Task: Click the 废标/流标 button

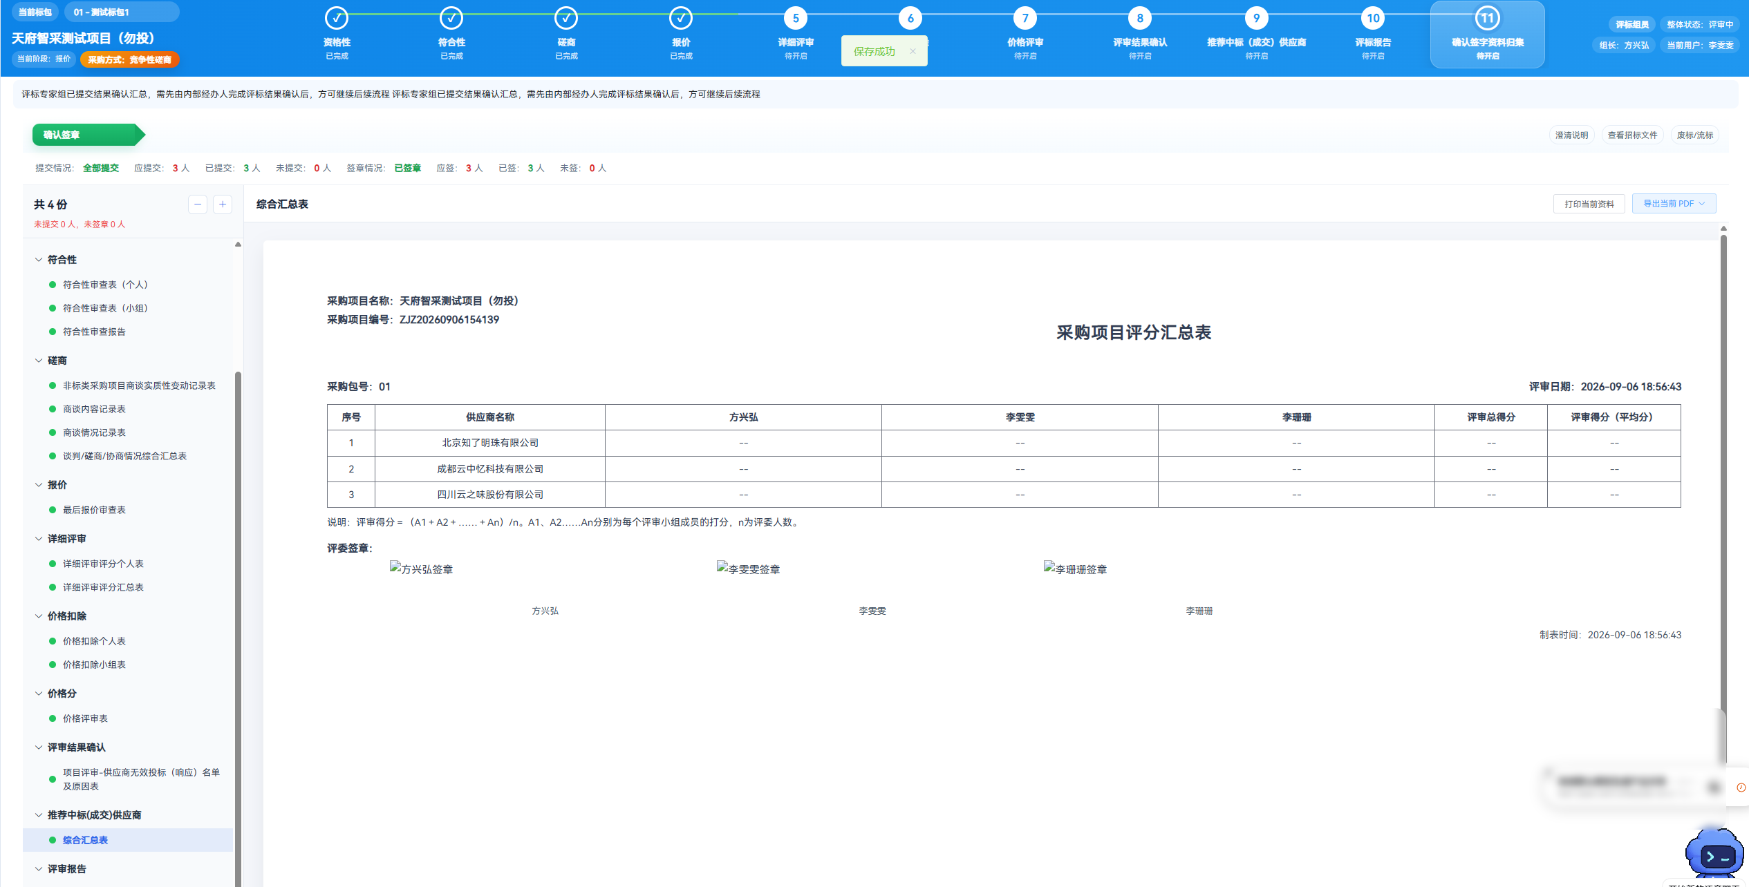Action: (1694, 135)
